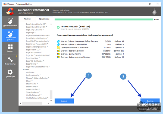Select the Edge Internet Cache CC entry
The width and height of the screenshot is (163, 114).
36,24
